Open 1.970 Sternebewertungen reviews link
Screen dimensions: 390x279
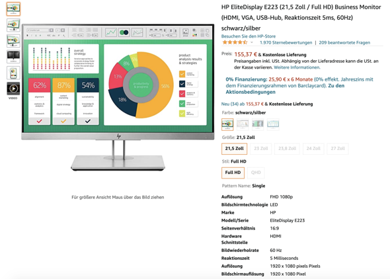point(286,42)
